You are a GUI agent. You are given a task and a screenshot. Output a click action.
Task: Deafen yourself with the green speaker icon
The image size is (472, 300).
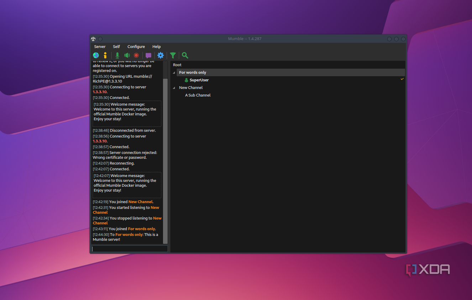(x=127, y=55)
